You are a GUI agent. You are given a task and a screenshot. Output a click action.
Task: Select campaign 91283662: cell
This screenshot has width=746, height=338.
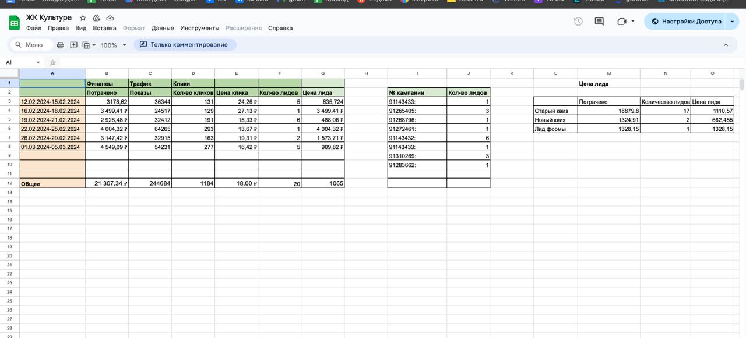click(x=417, y=165)
